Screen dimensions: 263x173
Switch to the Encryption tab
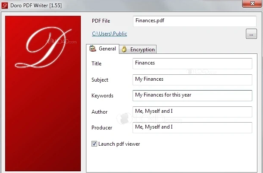138,50
